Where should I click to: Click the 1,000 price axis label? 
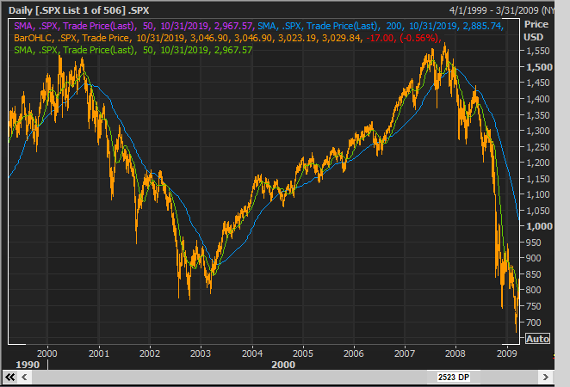(x=537, y=226)
